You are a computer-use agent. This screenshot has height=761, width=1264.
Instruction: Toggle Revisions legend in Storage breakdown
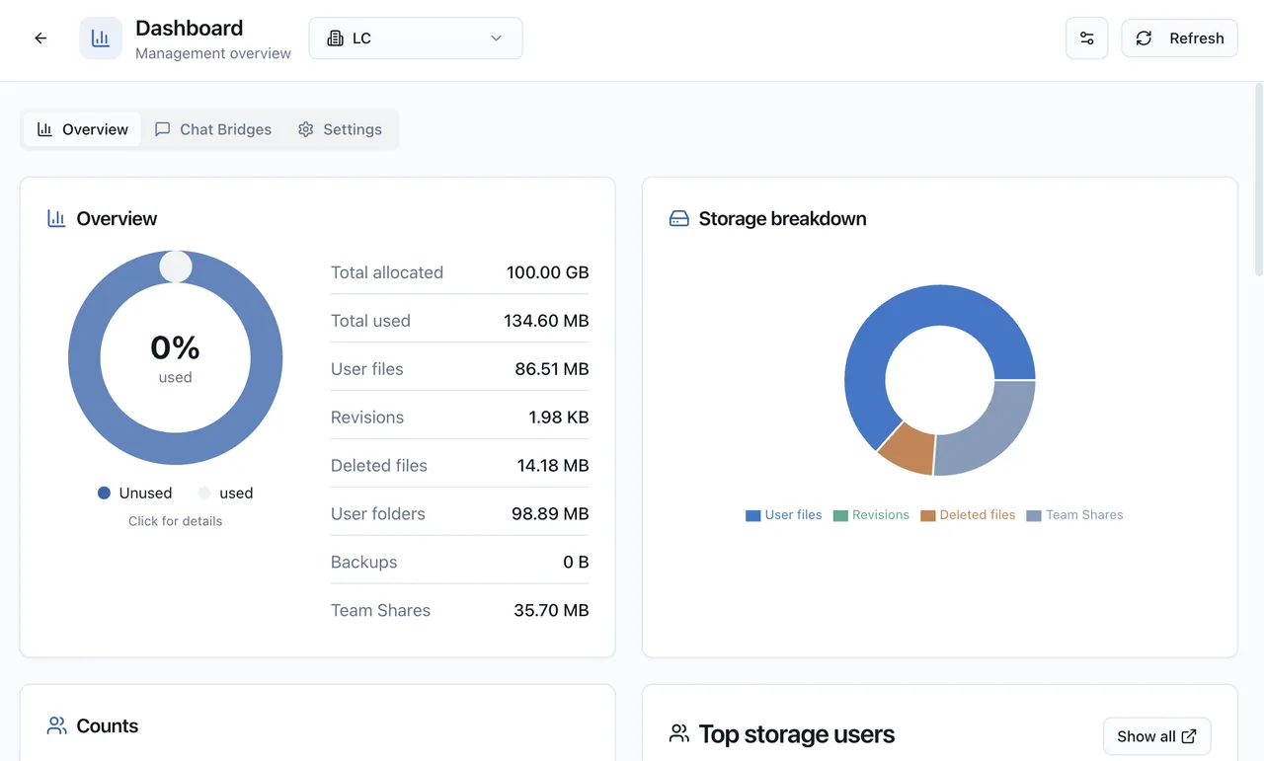(871, 515)
